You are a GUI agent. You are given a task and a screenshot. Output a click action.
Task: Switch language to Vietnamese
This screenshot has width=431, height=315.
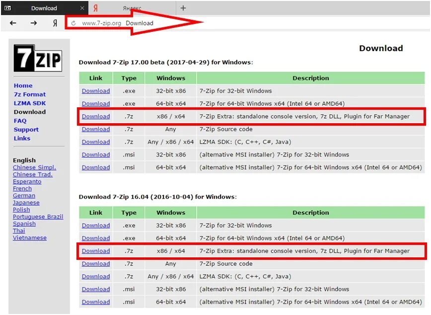click(x=30, y=237)
